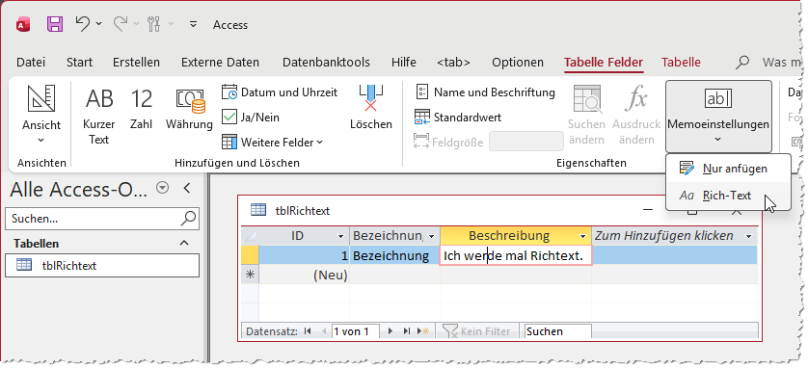Open the Memoeinstellungen dropdown button

tap(718, 117)
